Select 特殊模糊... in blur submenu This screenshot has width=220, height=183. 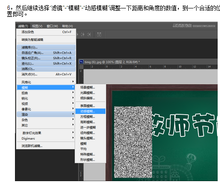(x=90, y=154)
